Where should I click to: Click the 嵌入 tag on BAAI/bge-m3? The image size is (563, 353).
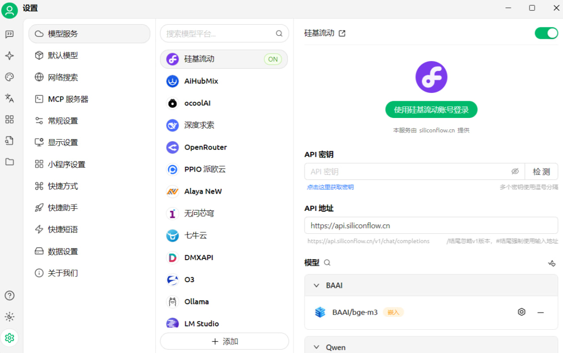393,313
